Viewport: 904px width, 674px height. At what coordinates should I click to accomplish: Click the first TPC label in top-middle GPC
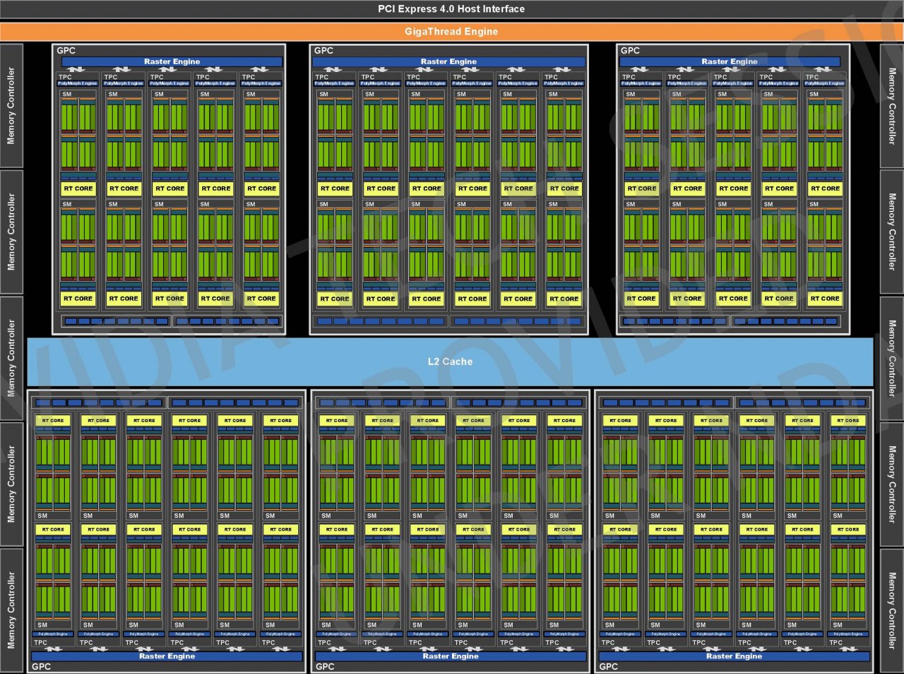pos(322,77)
